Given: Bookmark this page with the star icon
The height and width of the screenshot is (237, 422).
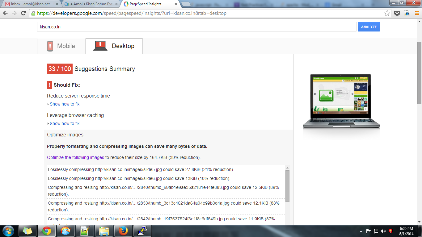Looking at the screenshot, I should point(387,13).
